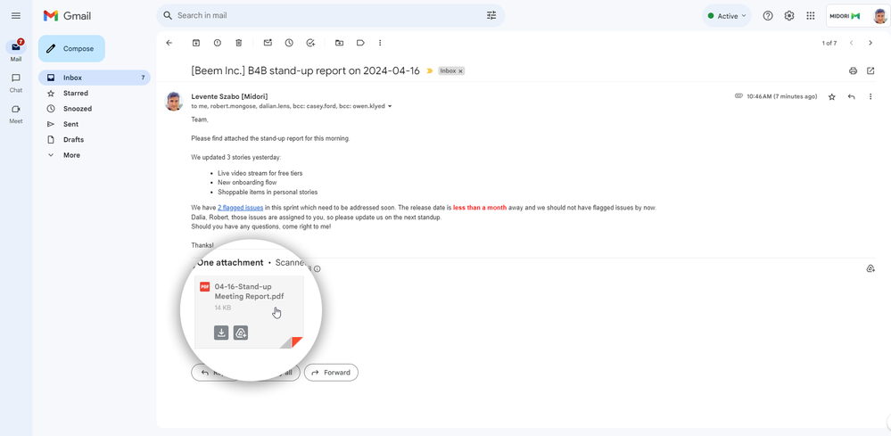
Task: Select the Inbox folder
Action: (94, 78)
